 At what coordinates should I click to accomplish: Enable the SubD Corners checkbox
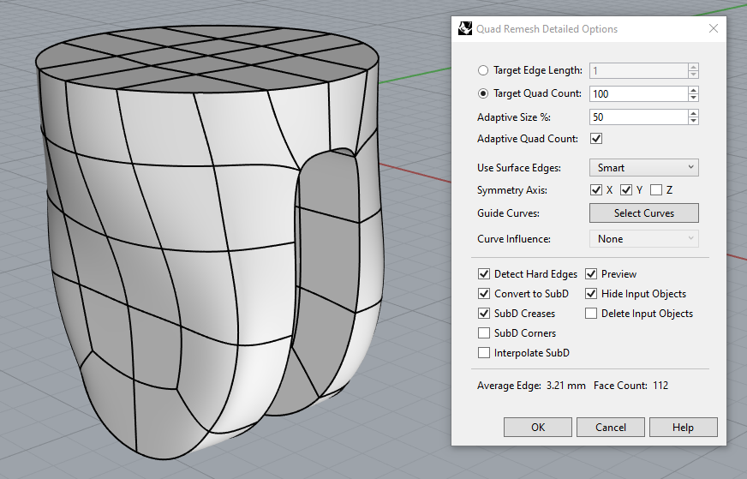[483, 333]
